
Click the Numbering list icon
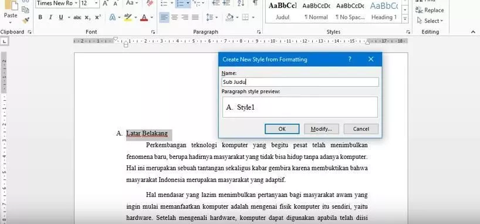[x=180, y=4]
